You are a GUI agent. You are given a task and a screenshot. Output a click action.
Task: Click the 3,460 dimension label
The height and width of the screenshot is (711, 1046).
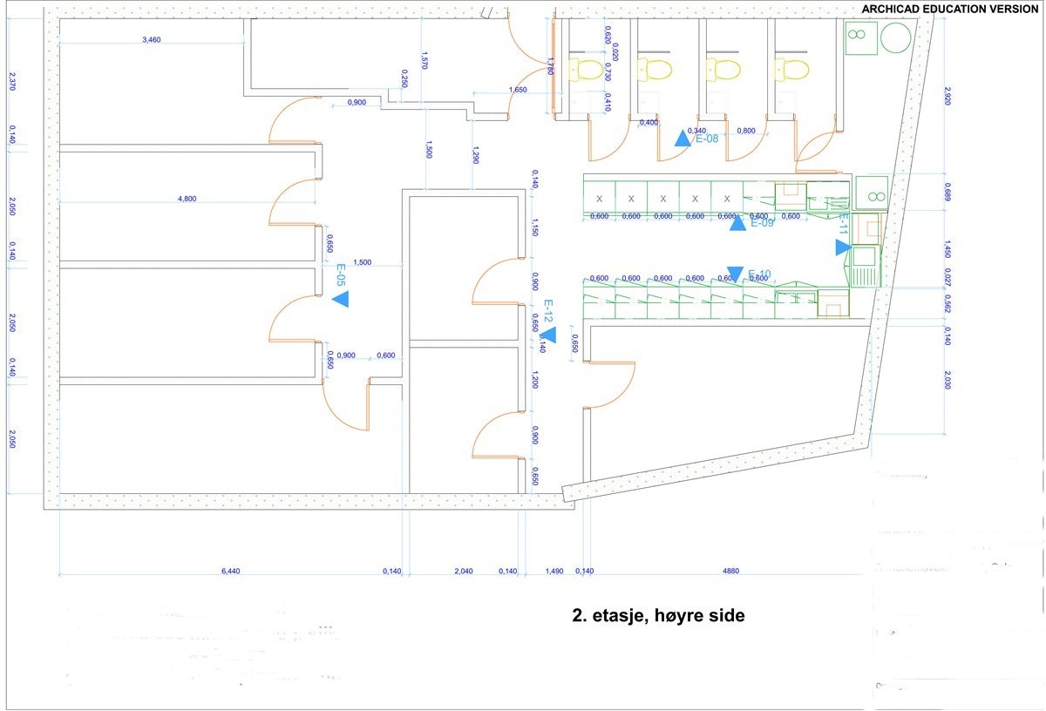(x=152, y=40)
